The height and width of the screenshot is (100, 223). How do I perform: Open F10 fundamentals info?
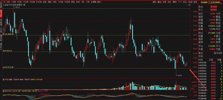point(180,2)
